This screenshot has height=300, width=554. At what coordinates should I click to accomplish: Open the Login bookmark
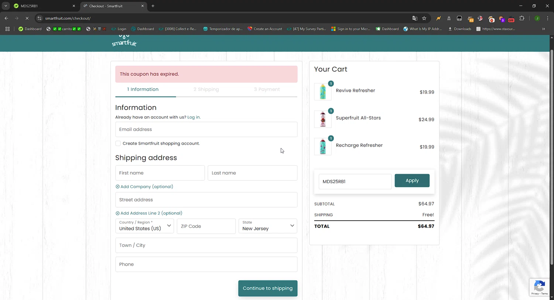119,29
